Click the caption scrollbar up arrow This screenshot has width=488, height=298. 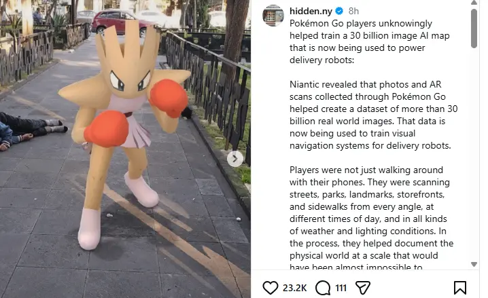click(474, 3)
